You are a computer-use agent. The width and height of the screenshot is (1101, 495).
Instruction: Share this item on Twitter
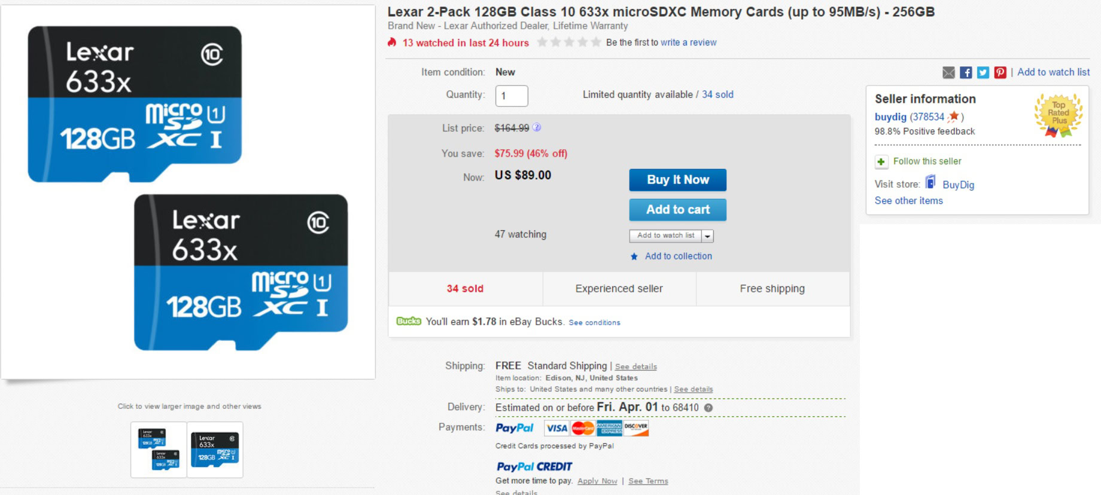[983, 72]
